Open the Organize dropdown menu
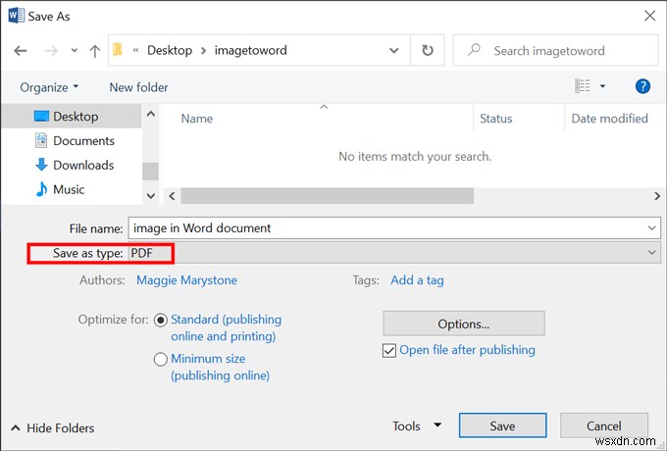 [49, 87]
